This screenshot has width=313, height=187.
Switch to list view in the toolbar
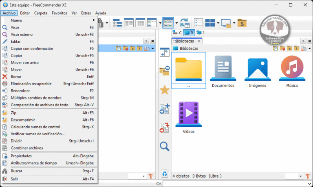tap(129, 23)
